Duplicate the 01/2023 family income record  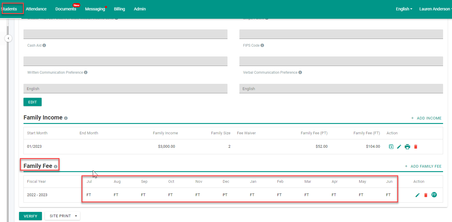pyautogui.click(x=391, y=146)
